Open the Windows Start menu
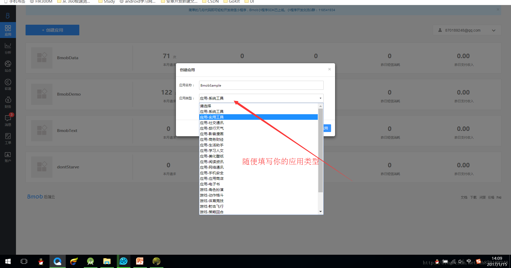The width and height of the screenshot is (511, 268). click(x=8, y=261)
